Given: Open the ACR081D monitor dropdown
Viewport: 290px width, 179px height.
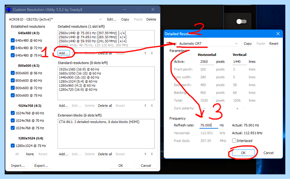Looking at the screenshot, I should click(56, 19).
